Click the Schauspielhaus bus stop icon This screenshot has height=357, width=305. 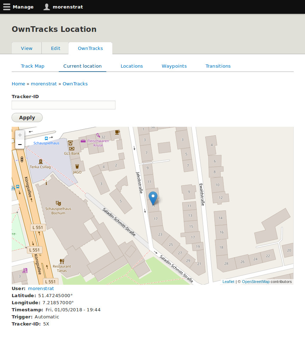(46, 138)
